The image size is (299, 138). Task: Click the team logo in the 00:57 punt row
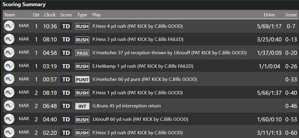point(9,79)
